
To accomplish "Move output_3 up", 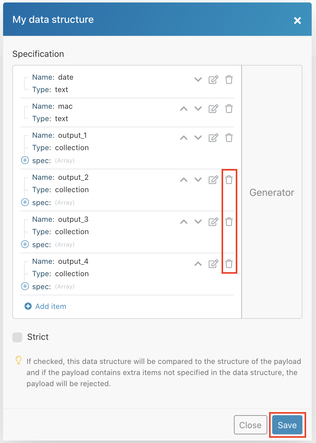I will tap(184, 221).
